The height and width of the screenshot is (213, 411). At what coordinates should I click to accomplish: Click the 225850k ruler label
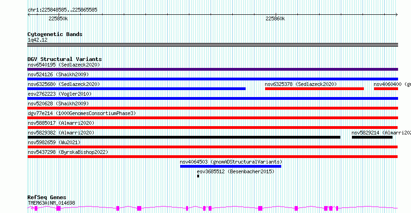58,18
